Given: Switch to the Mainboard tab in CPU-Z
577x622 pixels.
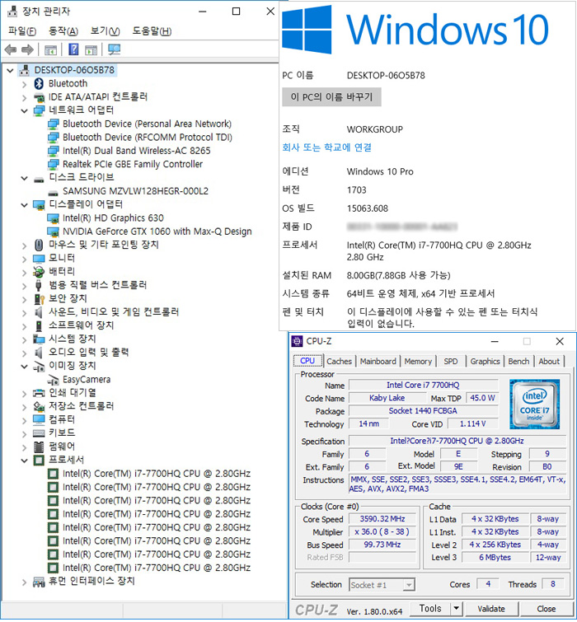Looking at the screenshot, I should [x=378, y=362].
